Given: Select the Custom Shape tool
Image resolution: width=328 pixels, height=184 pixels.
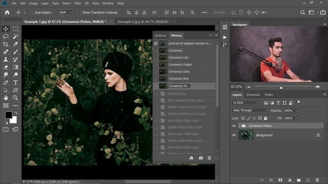Looking at the screenshot, I should pos(15,90).
